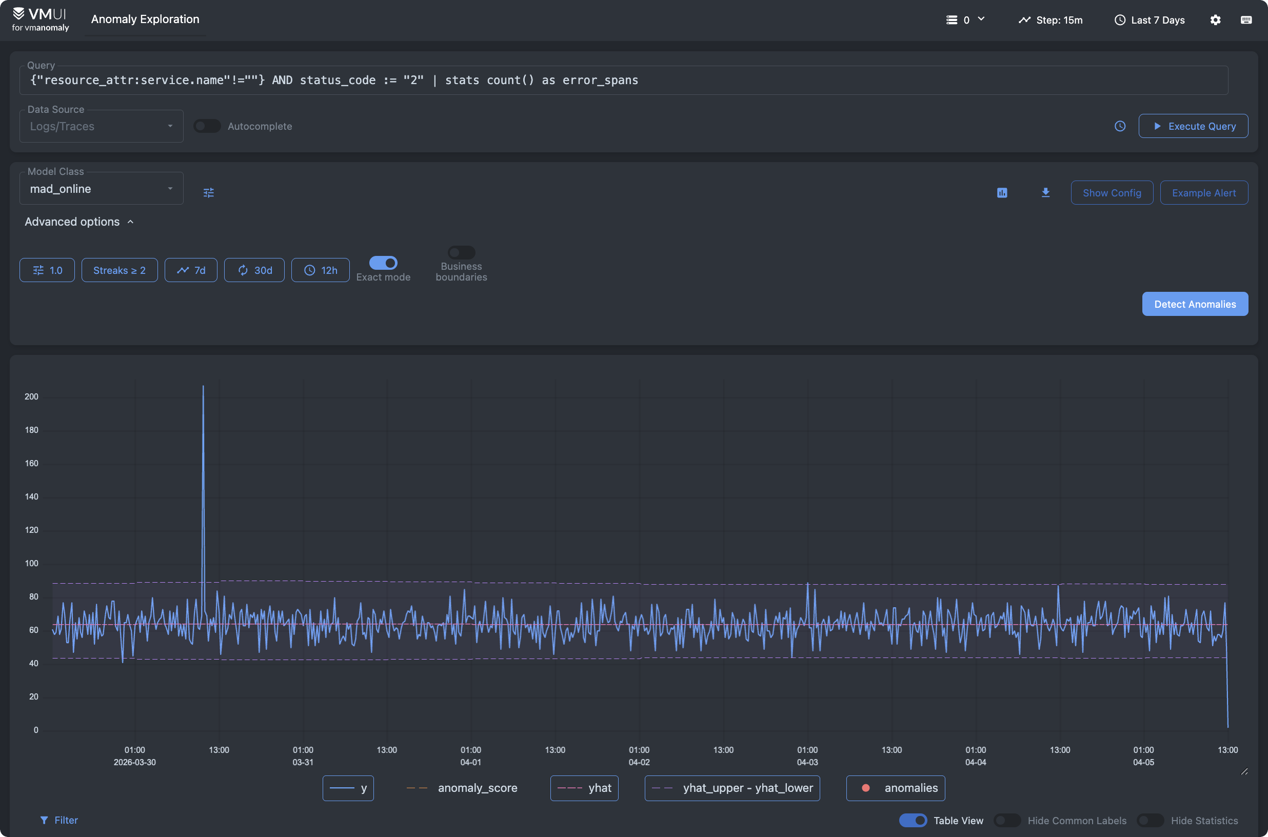Toggle the Hide Common Labels switch
The image size is (1268, 837).
coord(1007,821)
